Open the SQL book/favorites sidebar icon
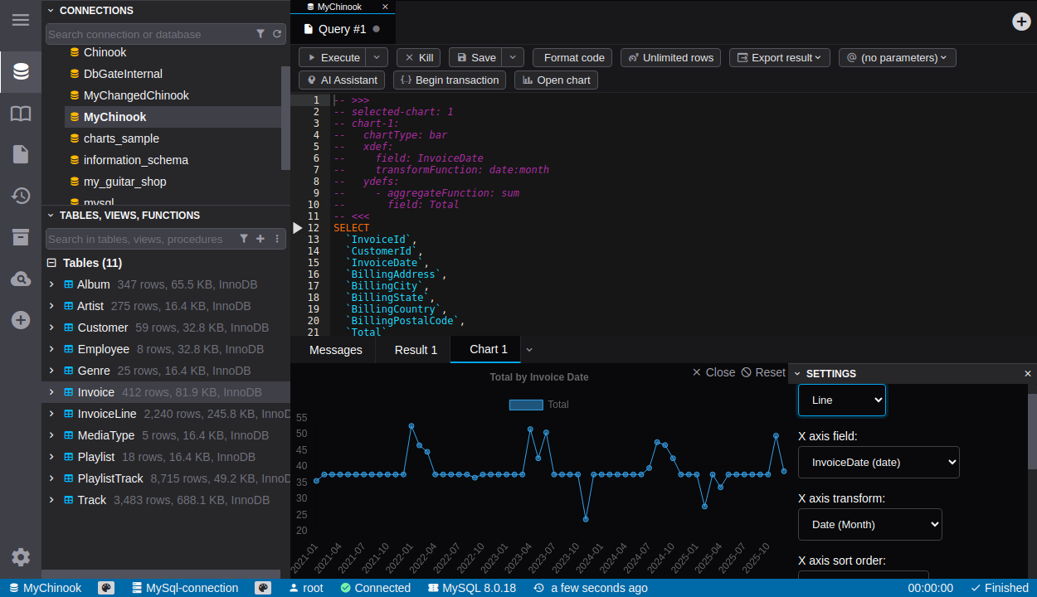The image size is (1037, 597). [x=21, y=114]
